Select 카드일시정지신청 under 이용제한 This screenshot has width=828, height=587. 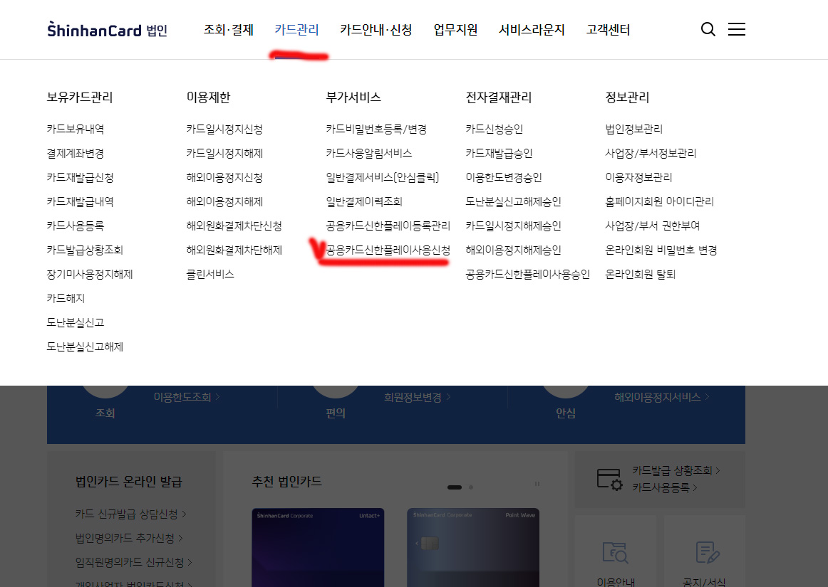[x=224, y=129]
